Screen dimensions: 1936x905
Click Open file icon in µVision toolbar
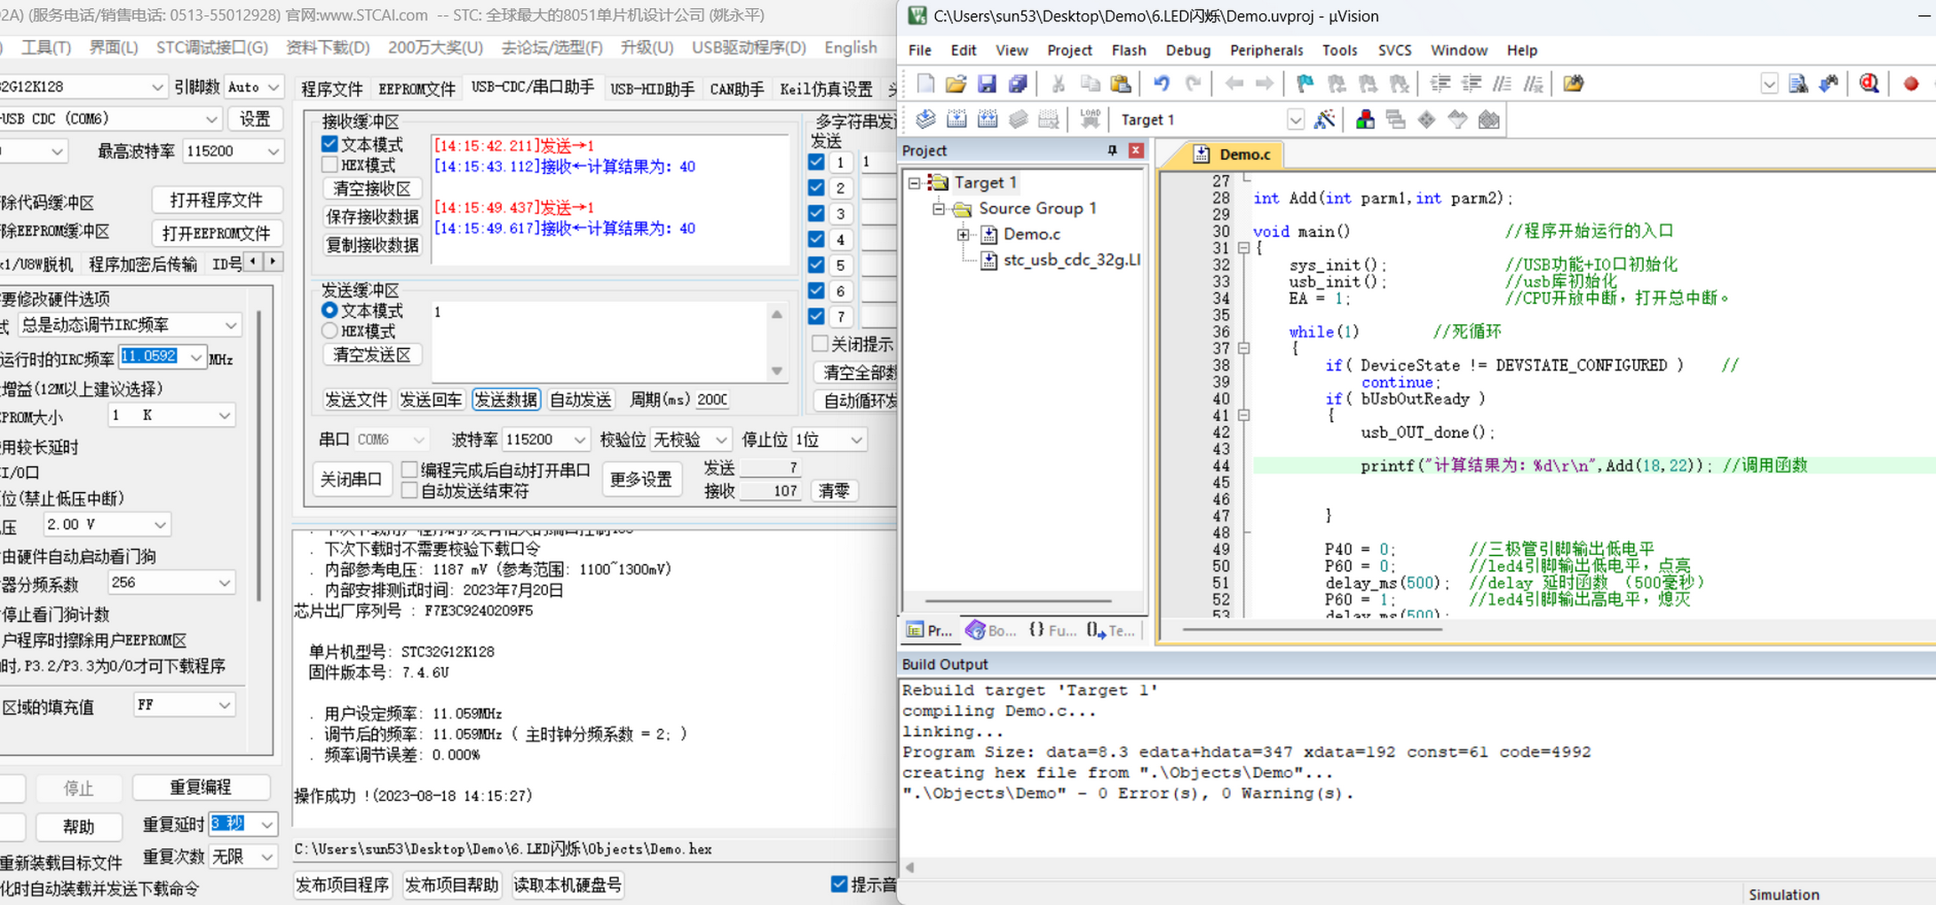coord(956,83)
